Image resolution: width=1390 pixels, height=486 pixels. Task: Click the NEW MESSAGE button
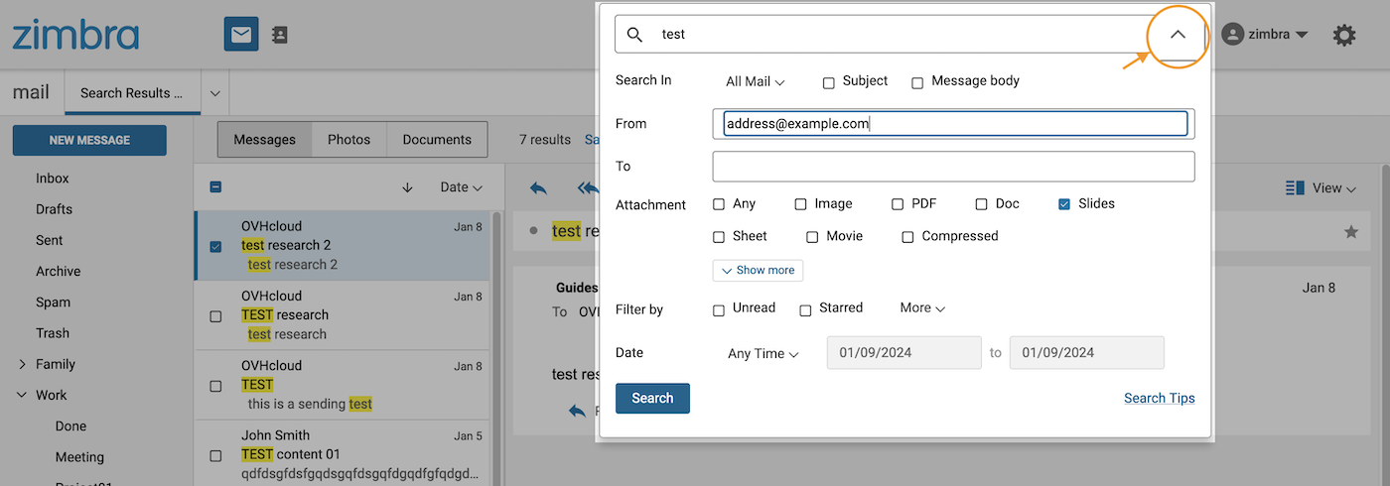(89, 141)
